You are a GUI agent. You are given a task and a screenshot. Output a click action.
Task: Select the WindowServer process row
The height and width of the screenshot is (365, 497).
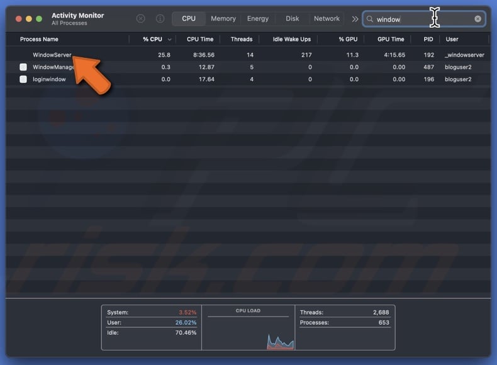248,55
